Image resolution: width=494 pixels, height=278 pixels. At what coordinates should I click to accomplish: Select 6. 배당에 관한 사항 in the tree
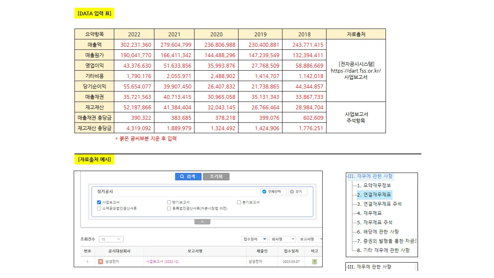click(x=378, y=232)
